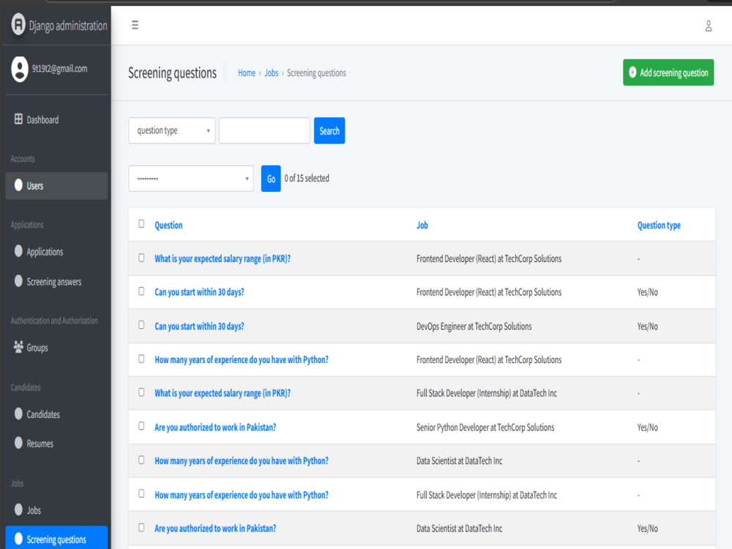Check 'Are you authorized' Data Scientist row

coord(141,528)
